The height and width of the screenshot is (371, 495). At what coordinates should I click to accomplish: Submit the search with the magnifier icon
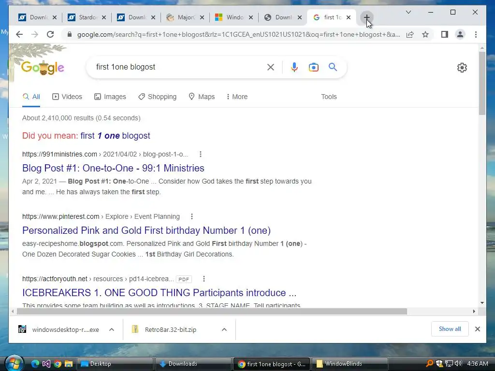(333, 67)
